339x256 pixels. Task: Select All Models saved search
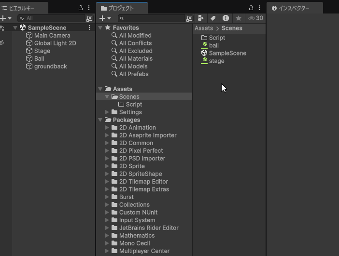coord(133,66)
